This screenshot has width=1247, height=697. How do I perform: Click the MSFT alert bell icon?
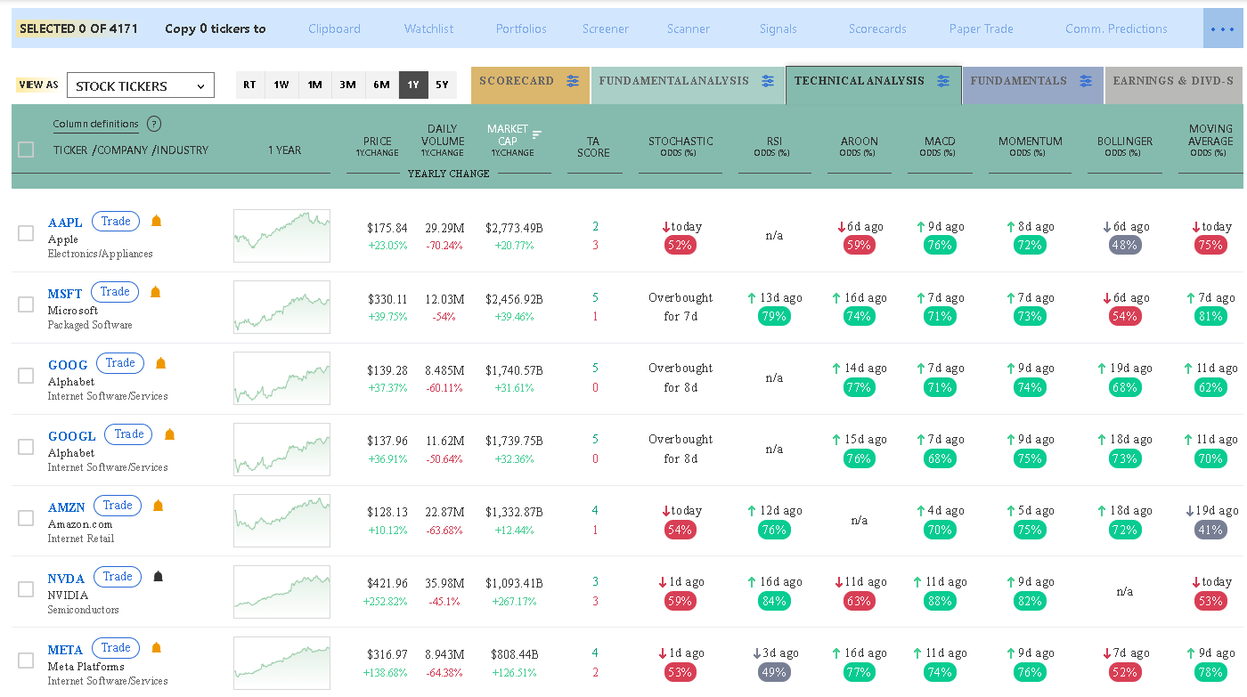tap(155, 292)
